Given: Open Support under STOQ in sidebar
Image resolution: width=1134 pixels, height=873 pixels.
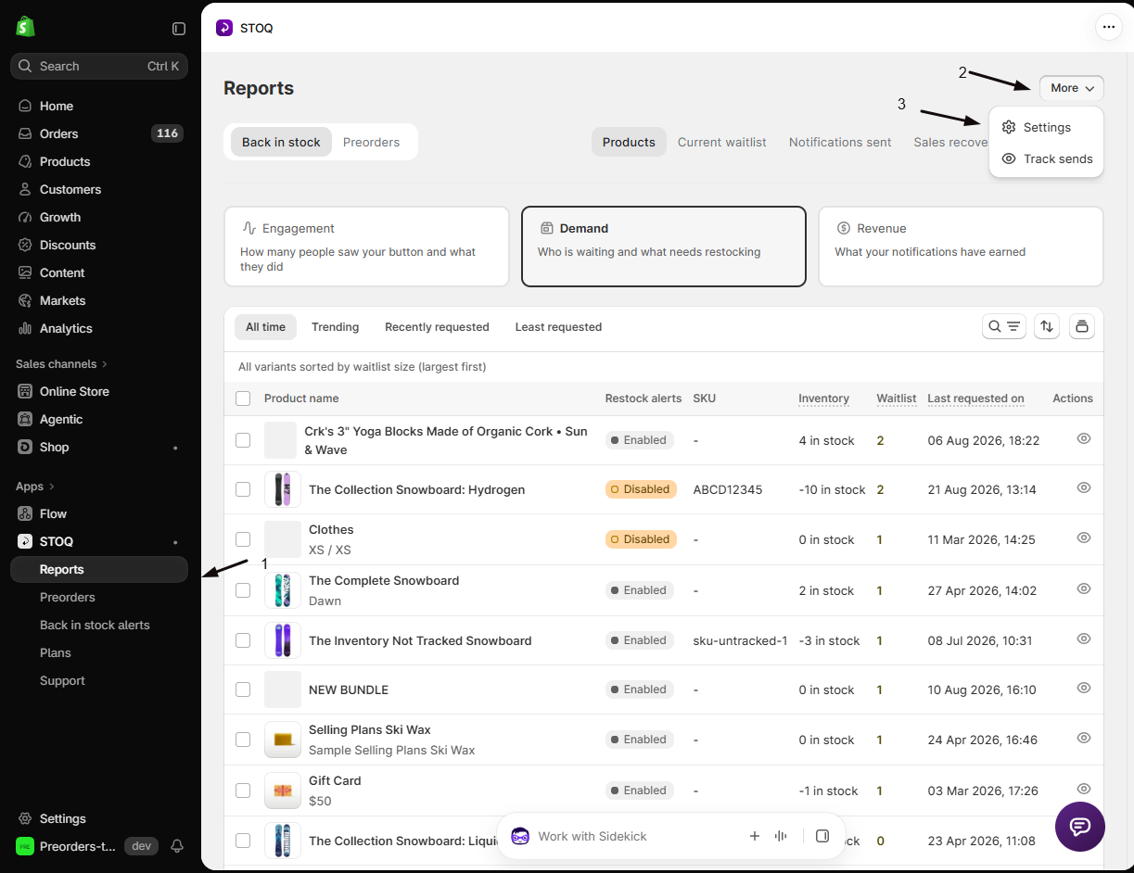Looking at the screenshot, I should click(62, 680).
